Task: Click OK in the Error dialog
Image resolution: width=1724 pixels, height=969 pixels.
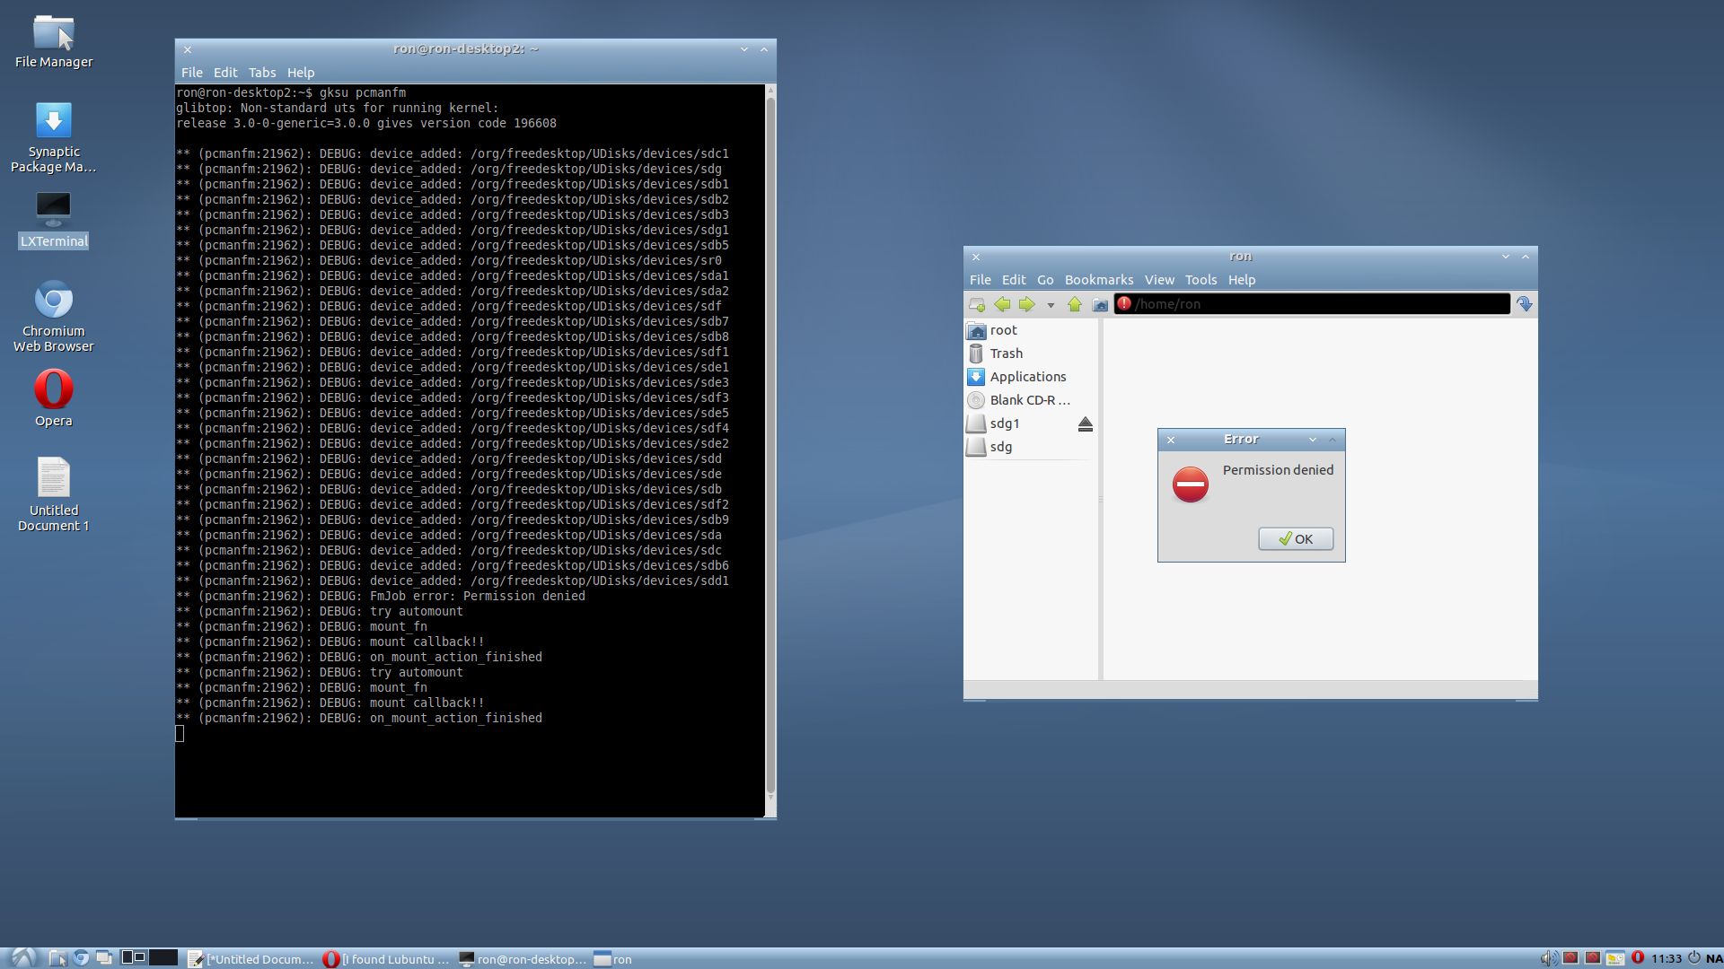Action: coord(1295,539)
